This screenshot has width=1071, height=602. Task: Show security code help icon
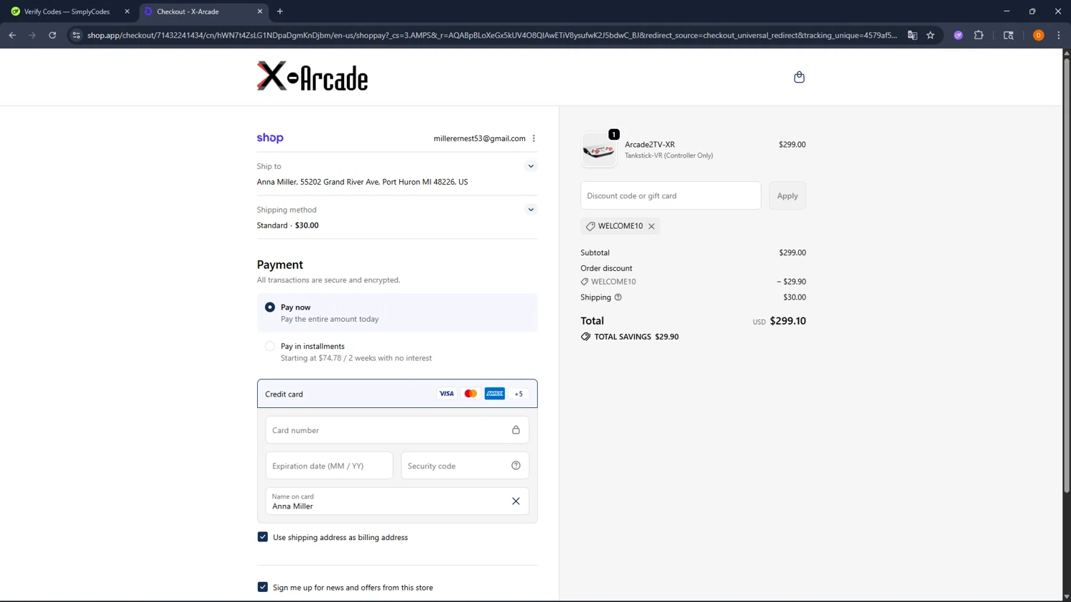[x=516, y=466]
